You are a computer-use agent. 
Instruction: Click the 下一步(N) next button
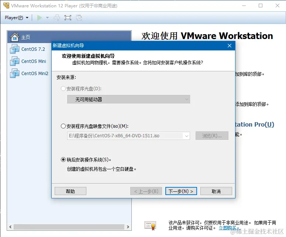point(181,191)
